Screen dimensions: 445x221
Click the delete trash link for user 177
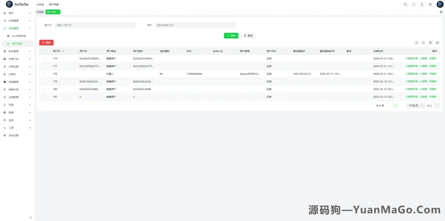tap(433, 66)
